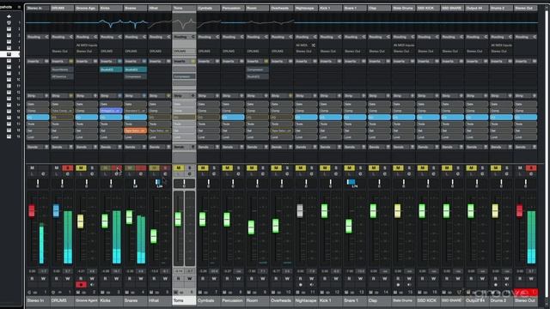The height and width of the screenshot is (309, 550).
Task: Mute the Cymbals channel
Action: click(203, 168)
